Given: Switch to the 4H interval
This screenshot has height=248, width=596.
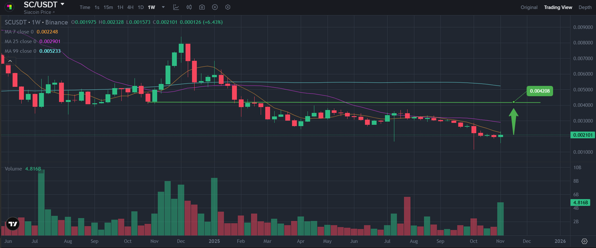Looking at the screenshot, I should tap(130, 7).
